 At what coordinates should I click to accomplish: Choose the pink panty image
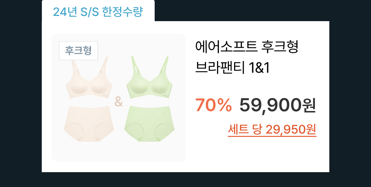(x=89, y=124)
